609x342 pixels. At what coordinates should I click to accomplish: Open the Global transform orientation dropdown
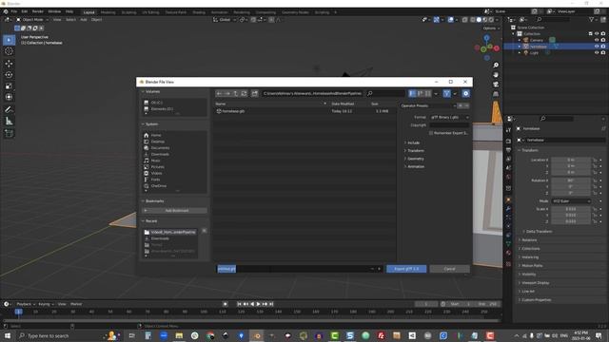pos(225,19)
